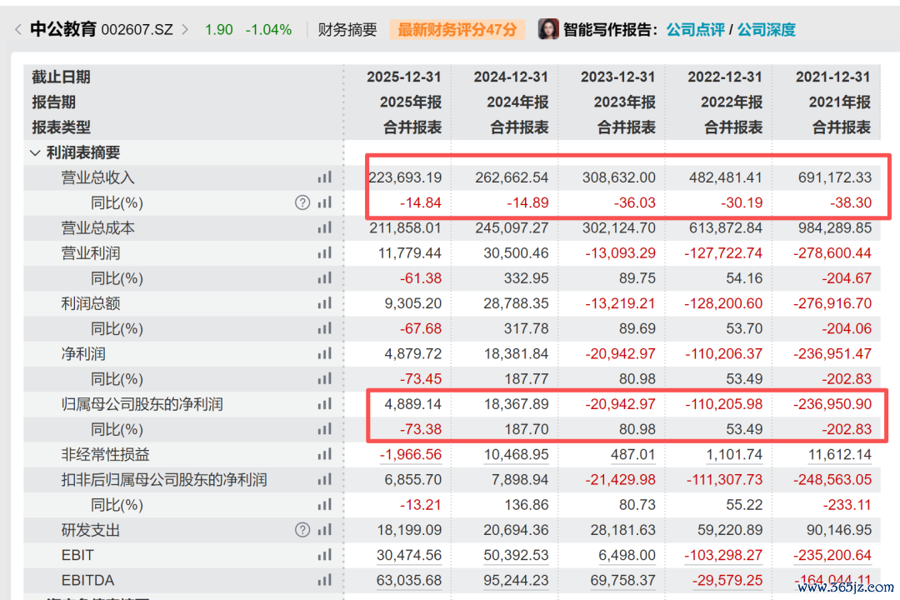Open bar chart icon for 营业利润 row

tap(325, 253)
